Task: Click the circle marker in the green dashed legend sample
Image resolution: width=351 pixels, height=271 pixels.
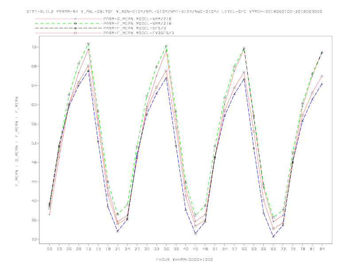Action: pos(75,23)
